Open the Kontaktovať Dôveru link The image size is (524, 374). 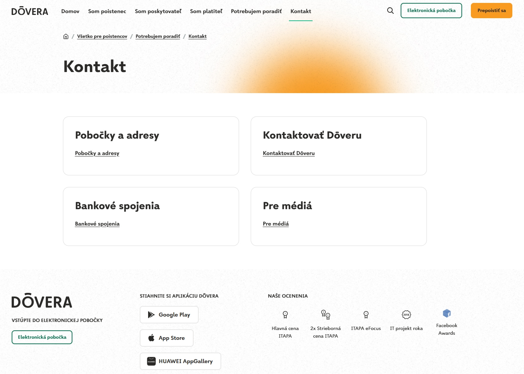(x=289, y=153)
